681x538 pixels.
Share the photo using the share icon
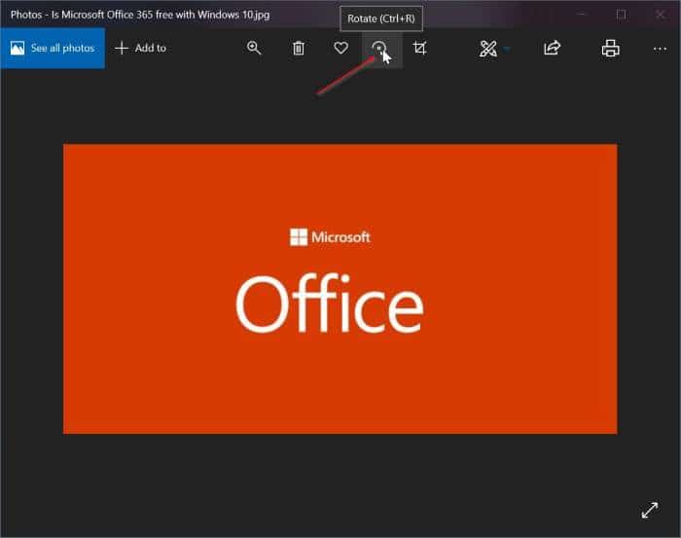pyautogui.click(x=552, y=48)
